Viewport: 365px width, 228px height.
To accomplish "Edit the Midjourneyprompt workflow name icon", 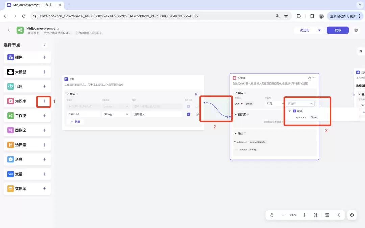I will click(x=58, y=29).
